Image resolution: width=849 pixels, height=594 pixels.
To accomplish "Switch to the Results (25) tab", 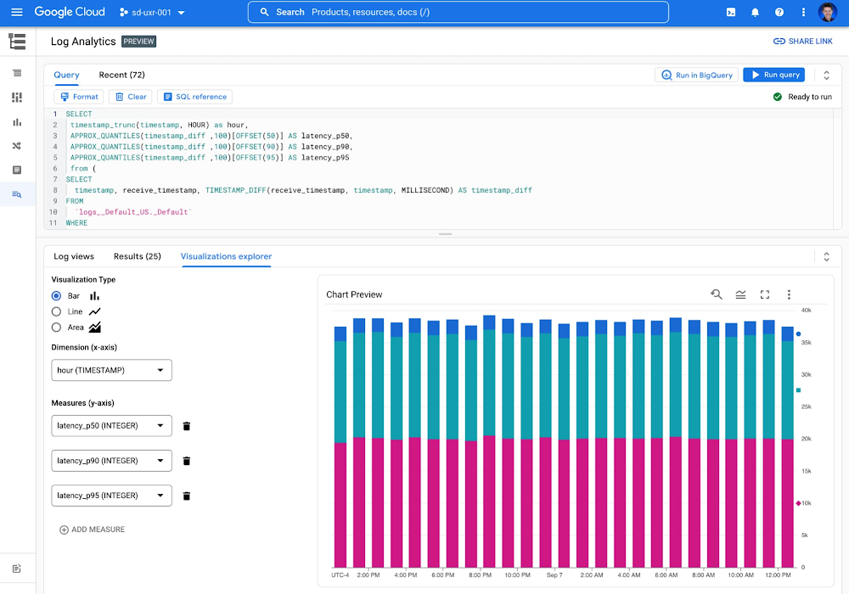I will [x=137, y=256].
